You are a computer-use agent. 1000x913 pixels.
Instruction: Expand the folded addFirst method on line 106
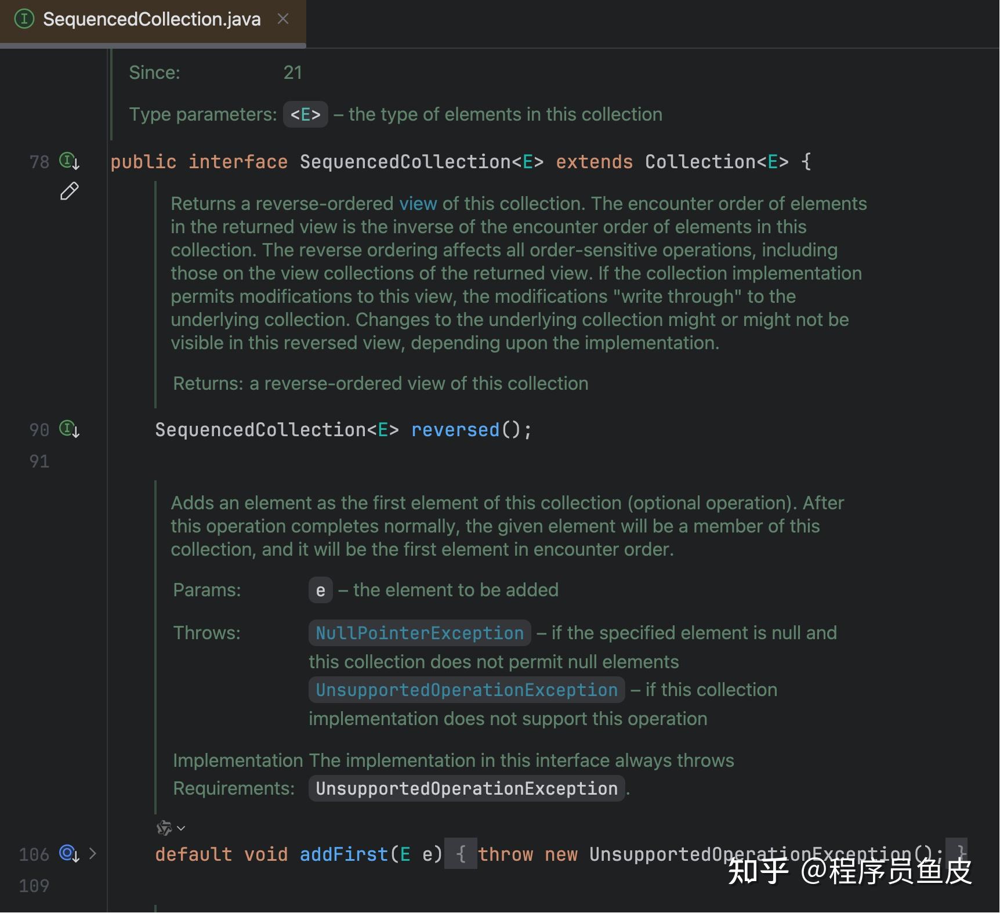(93, 854)
